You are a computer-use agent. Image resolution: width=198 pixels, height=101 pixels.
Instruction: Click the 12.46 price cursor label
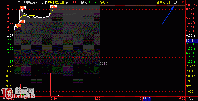(x=192, y=41)
